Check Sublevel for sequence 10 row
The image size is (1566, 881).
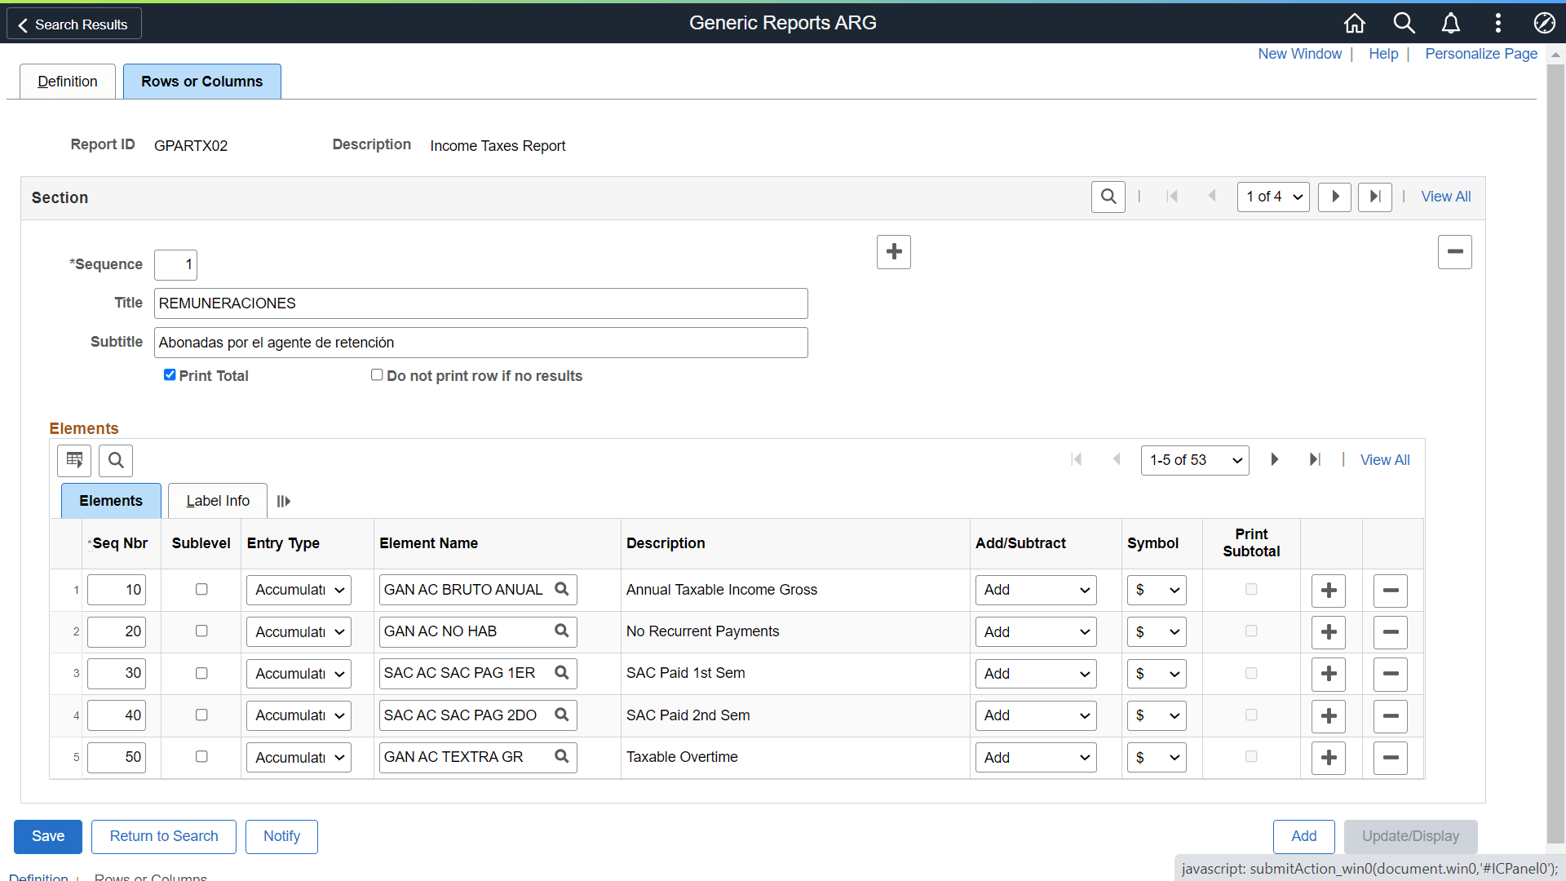(x=201, y=589)
